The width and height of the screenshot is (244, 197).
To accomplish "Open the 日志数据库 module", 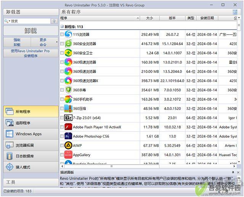I will tap(31, 156).
